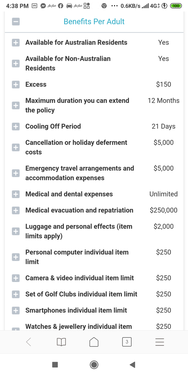
Task: Open browser bookmarks book icon
Action: (x=61, y=342)
